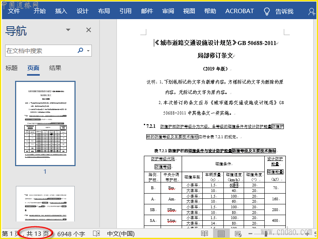This screenshot has width=318, height=239.
Task: Click the 7.2.1 clause number
Action: coord(151,126)
